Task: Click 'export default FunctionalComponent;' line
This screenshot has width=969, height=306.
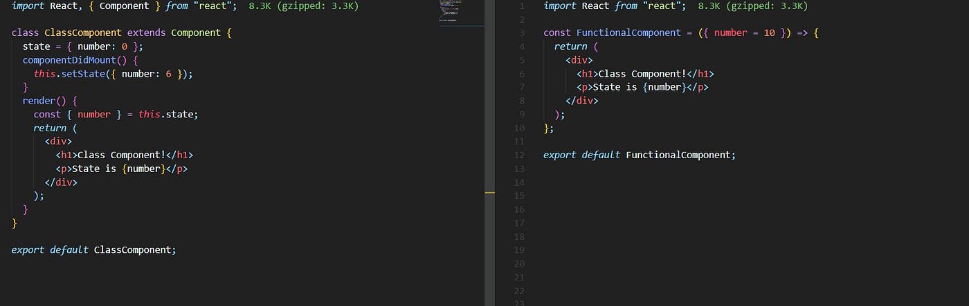Action: click(640, 155)
